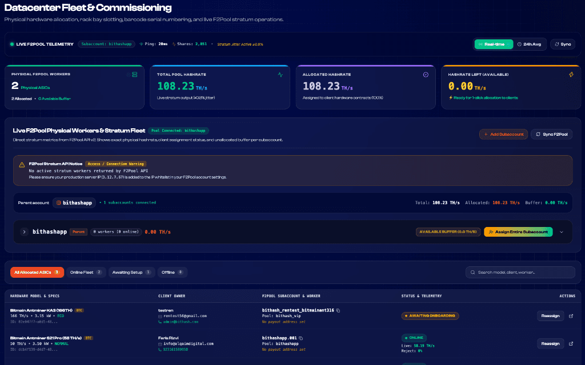Open external link for the Antminer S21 Pro row
The height and width of the screenshot is (365, 585).
click(x=571, y=344)
